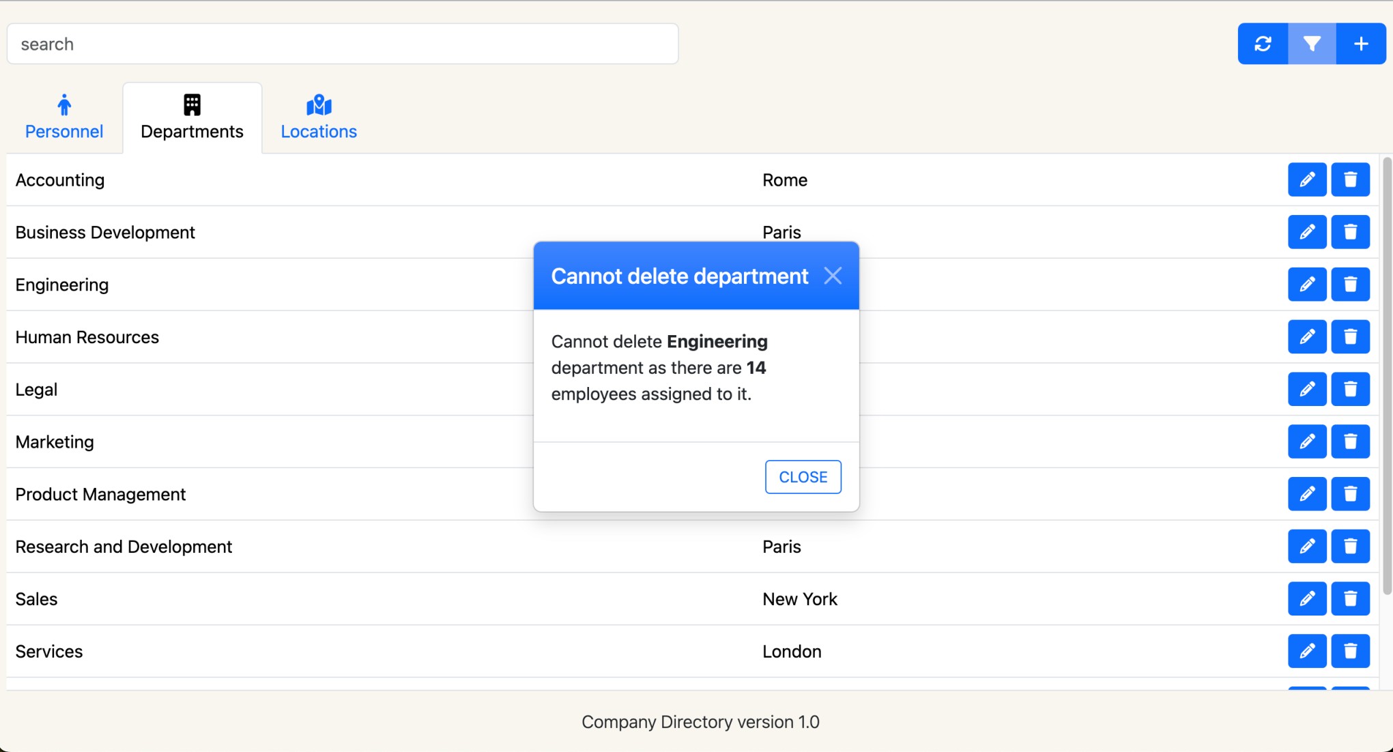1393x752 pixels.
Task: Click into the search field
Action: click(342, 44)
